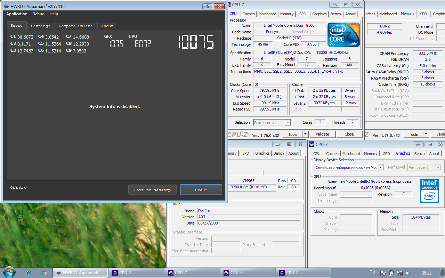Select the CPU tab in CPU-Z Intel Graphics window

[317, 154]
